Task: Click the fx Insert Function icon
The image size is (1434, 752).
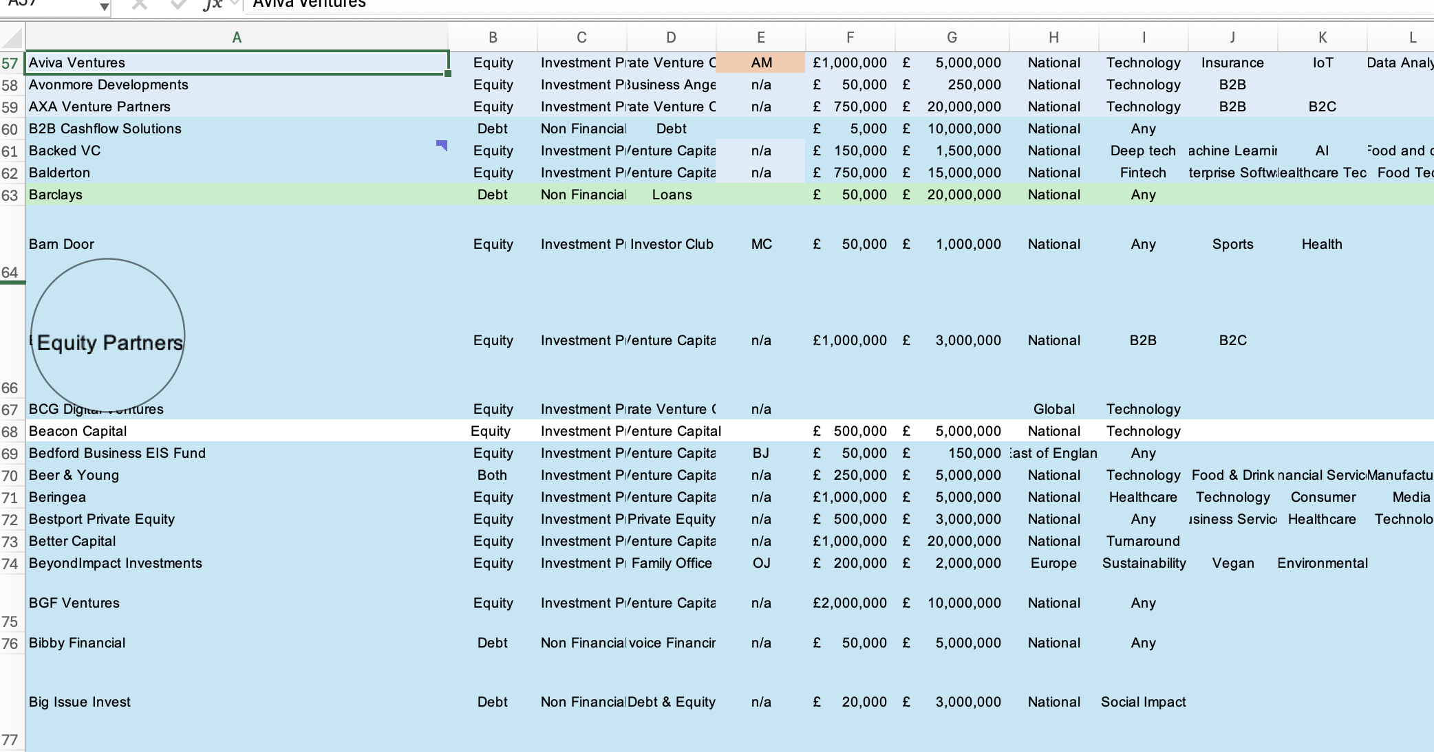Action: coord(213,5)
